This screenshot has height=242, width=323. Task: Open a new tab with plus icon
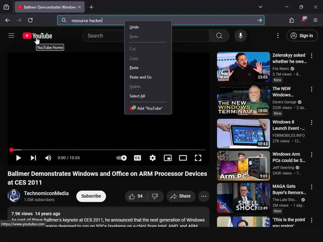[x=91, y=7]
